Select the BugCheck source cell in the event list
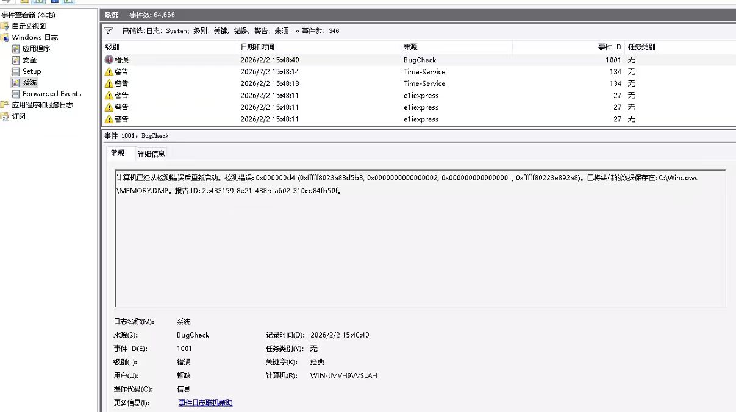 pos(420,60)
